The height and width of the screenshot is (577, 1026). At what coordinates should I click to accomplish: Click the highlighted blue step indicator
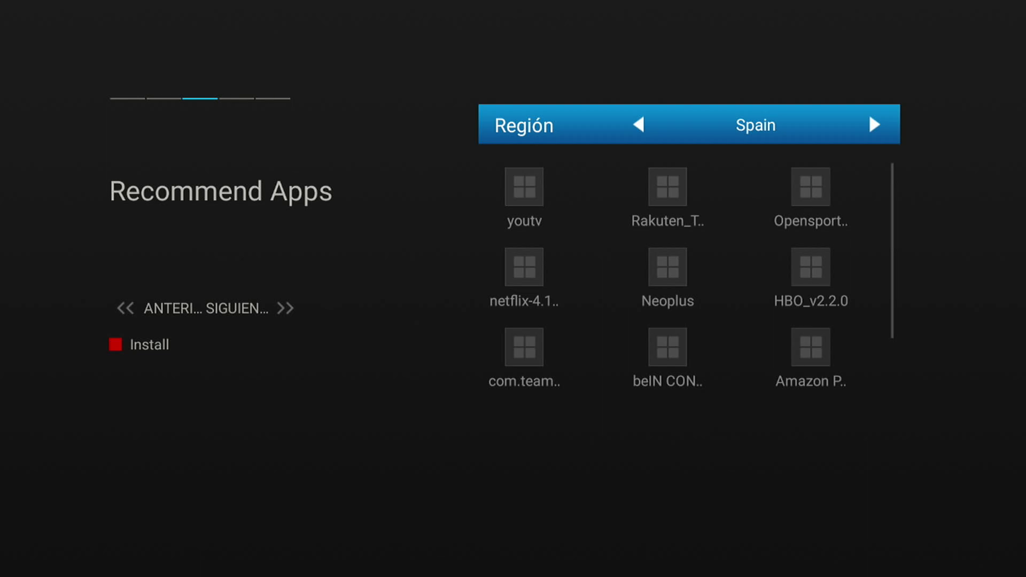[200, 98]
